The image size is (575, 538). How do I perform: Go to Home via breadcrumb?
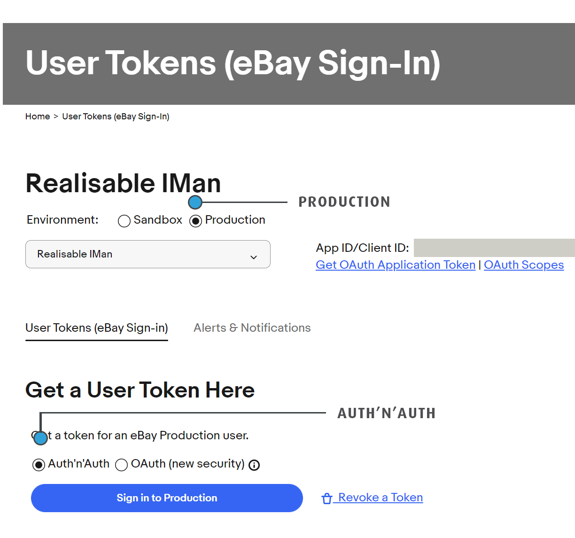coord(38,117)
